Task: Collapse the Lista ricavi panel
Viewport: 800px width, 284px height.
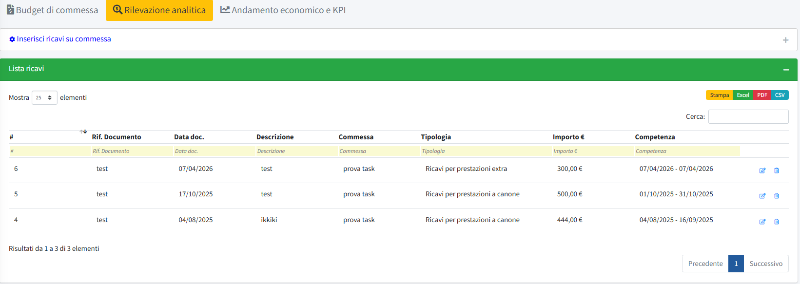Action: [786, 70]
